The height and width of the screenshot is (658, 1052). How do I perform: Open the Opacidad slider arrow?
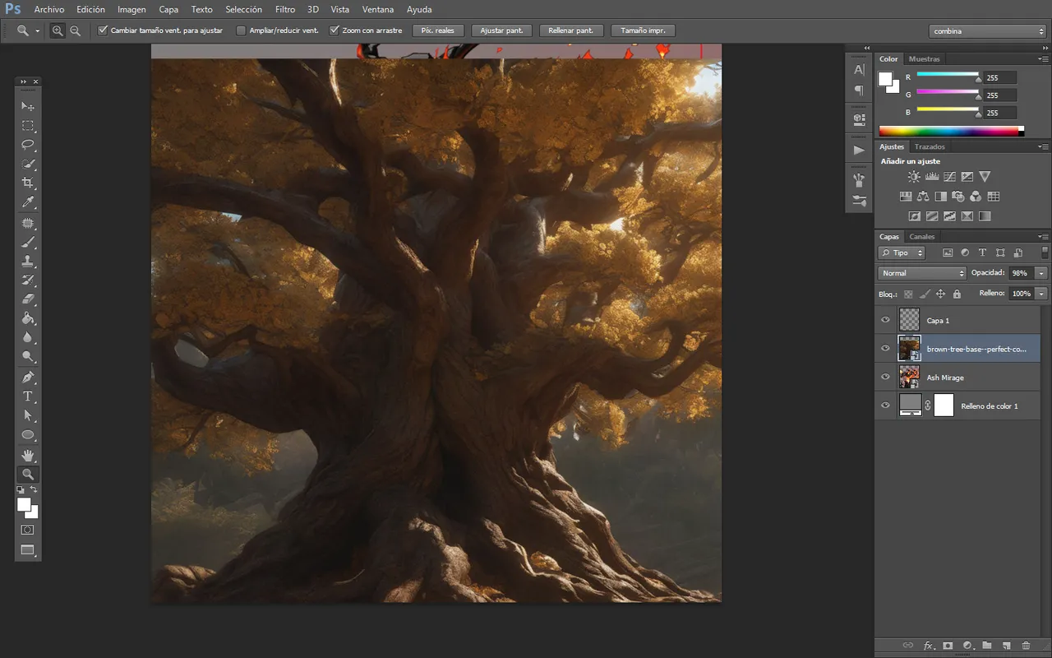tap(1042, 273)
